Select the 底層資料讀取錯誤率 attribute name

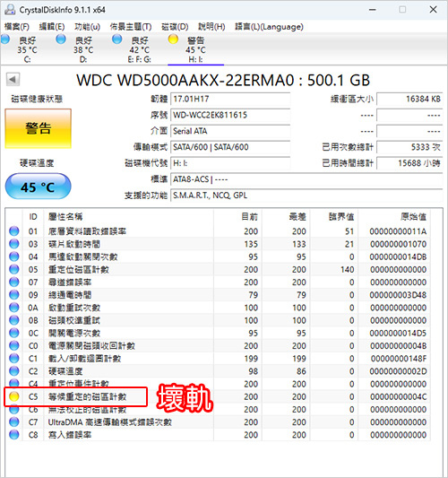point(87,231)
